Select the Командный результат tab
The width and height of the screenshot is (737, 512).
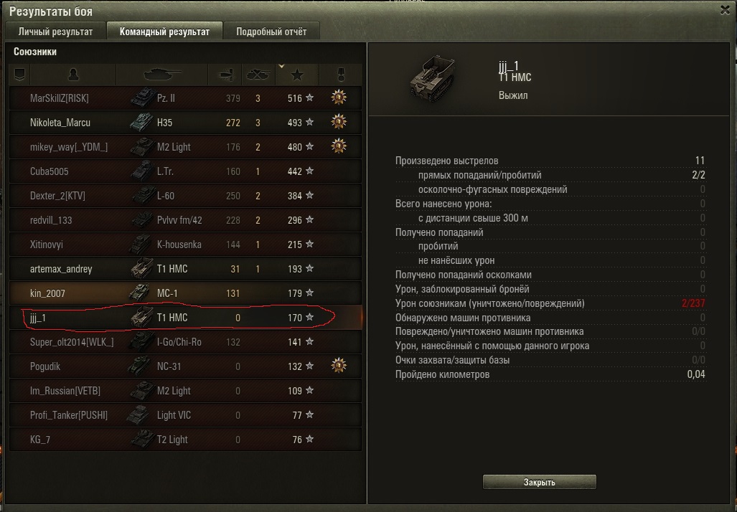[x=164, y=32]
